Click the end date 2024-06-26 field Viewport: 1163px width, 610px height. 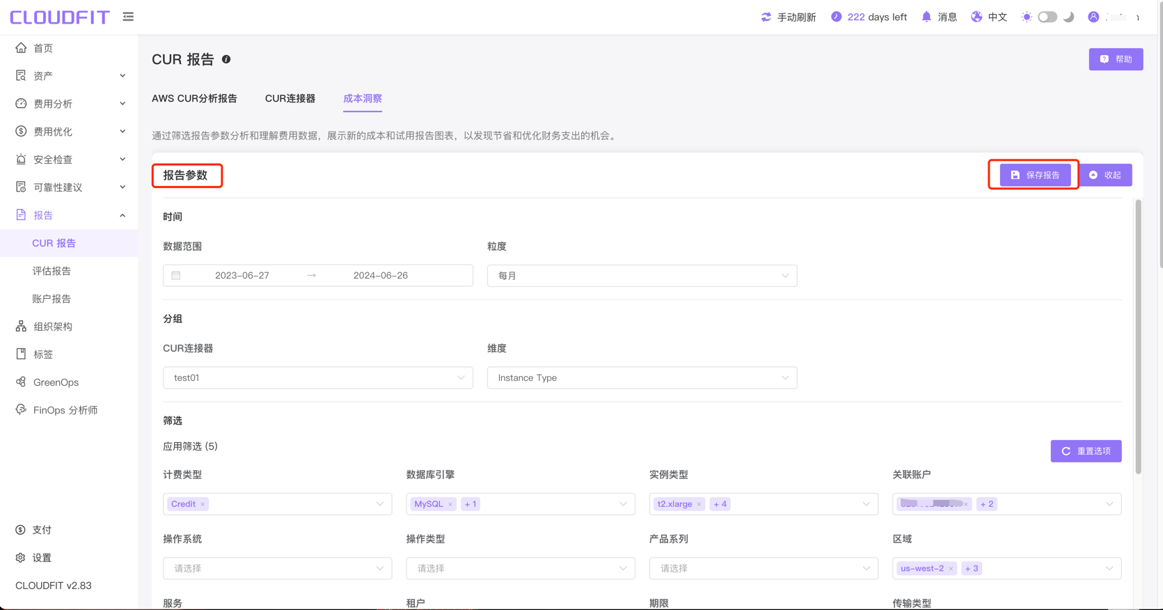381,276
